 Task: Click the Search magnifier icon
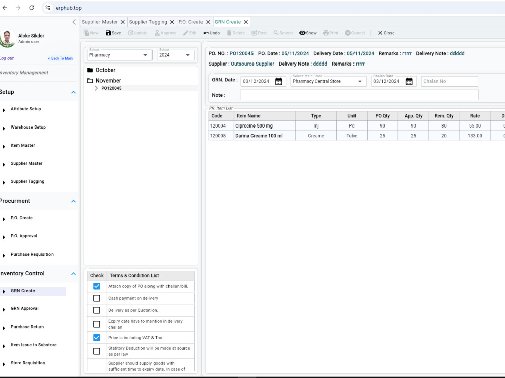[x=276, y=33]
